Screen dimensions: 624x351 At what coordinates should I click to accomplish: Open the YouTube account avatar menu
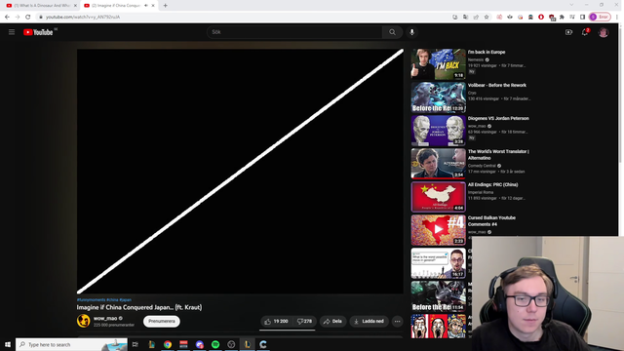[x=604, y=32]
